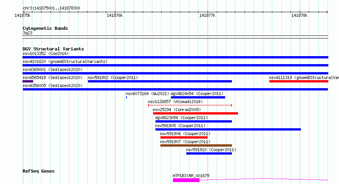The height and width of the screenshot is (184, 339).
Task: Select the dgv8623n54 (Cooper2011) bar
Action: click(193, 121)
